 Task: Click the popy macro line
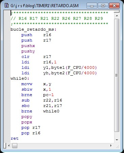[27, 117]
